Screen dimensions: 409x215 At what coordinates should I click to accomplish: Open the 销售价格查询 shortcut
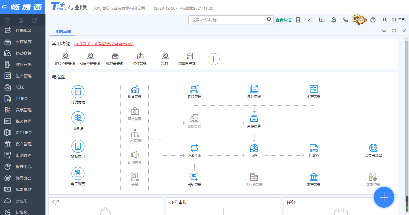click(90, 59)
